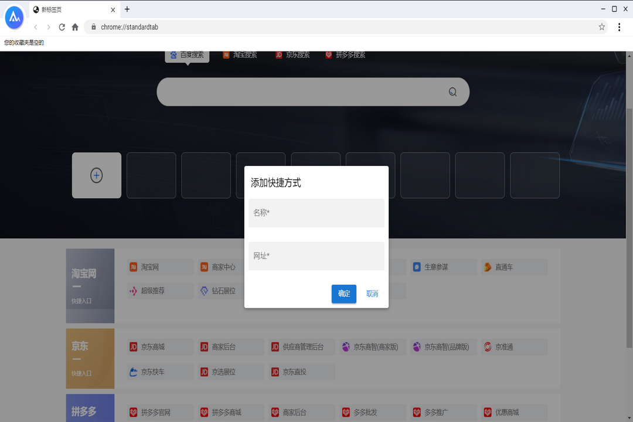Click the 网址 URL input field
The width and height of the screenshot is (633, 422).
(x=316, y=256)
